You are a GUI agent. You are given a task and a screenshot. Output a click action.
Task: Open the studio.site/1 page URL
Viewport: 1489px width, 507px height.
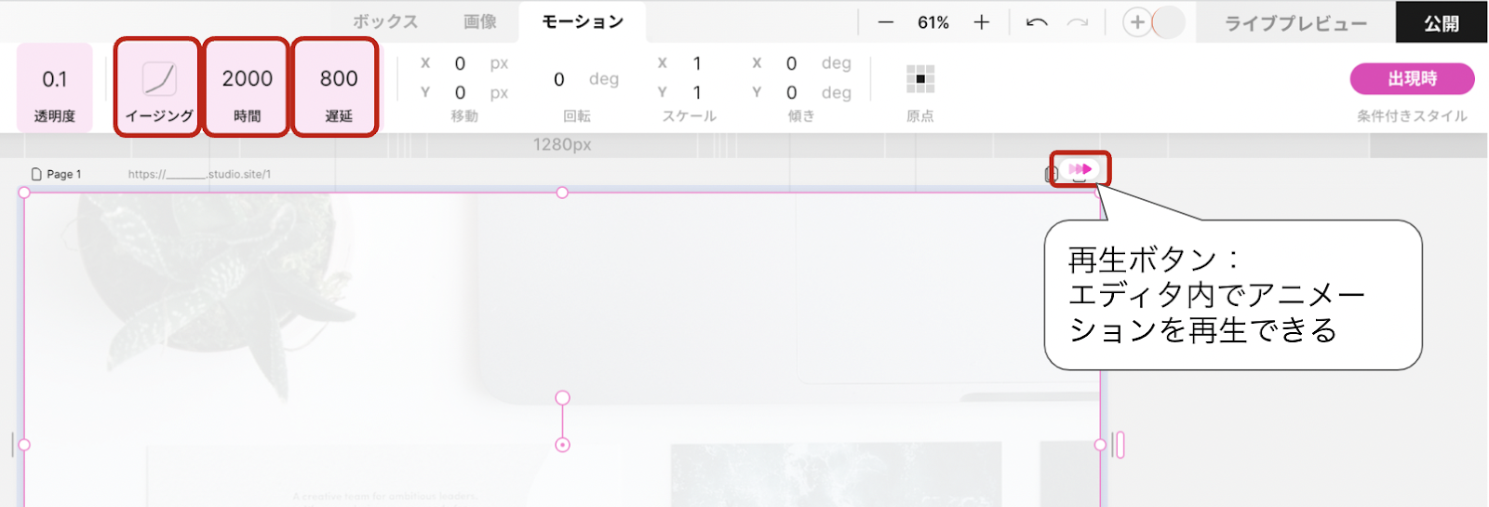(199, 174)
